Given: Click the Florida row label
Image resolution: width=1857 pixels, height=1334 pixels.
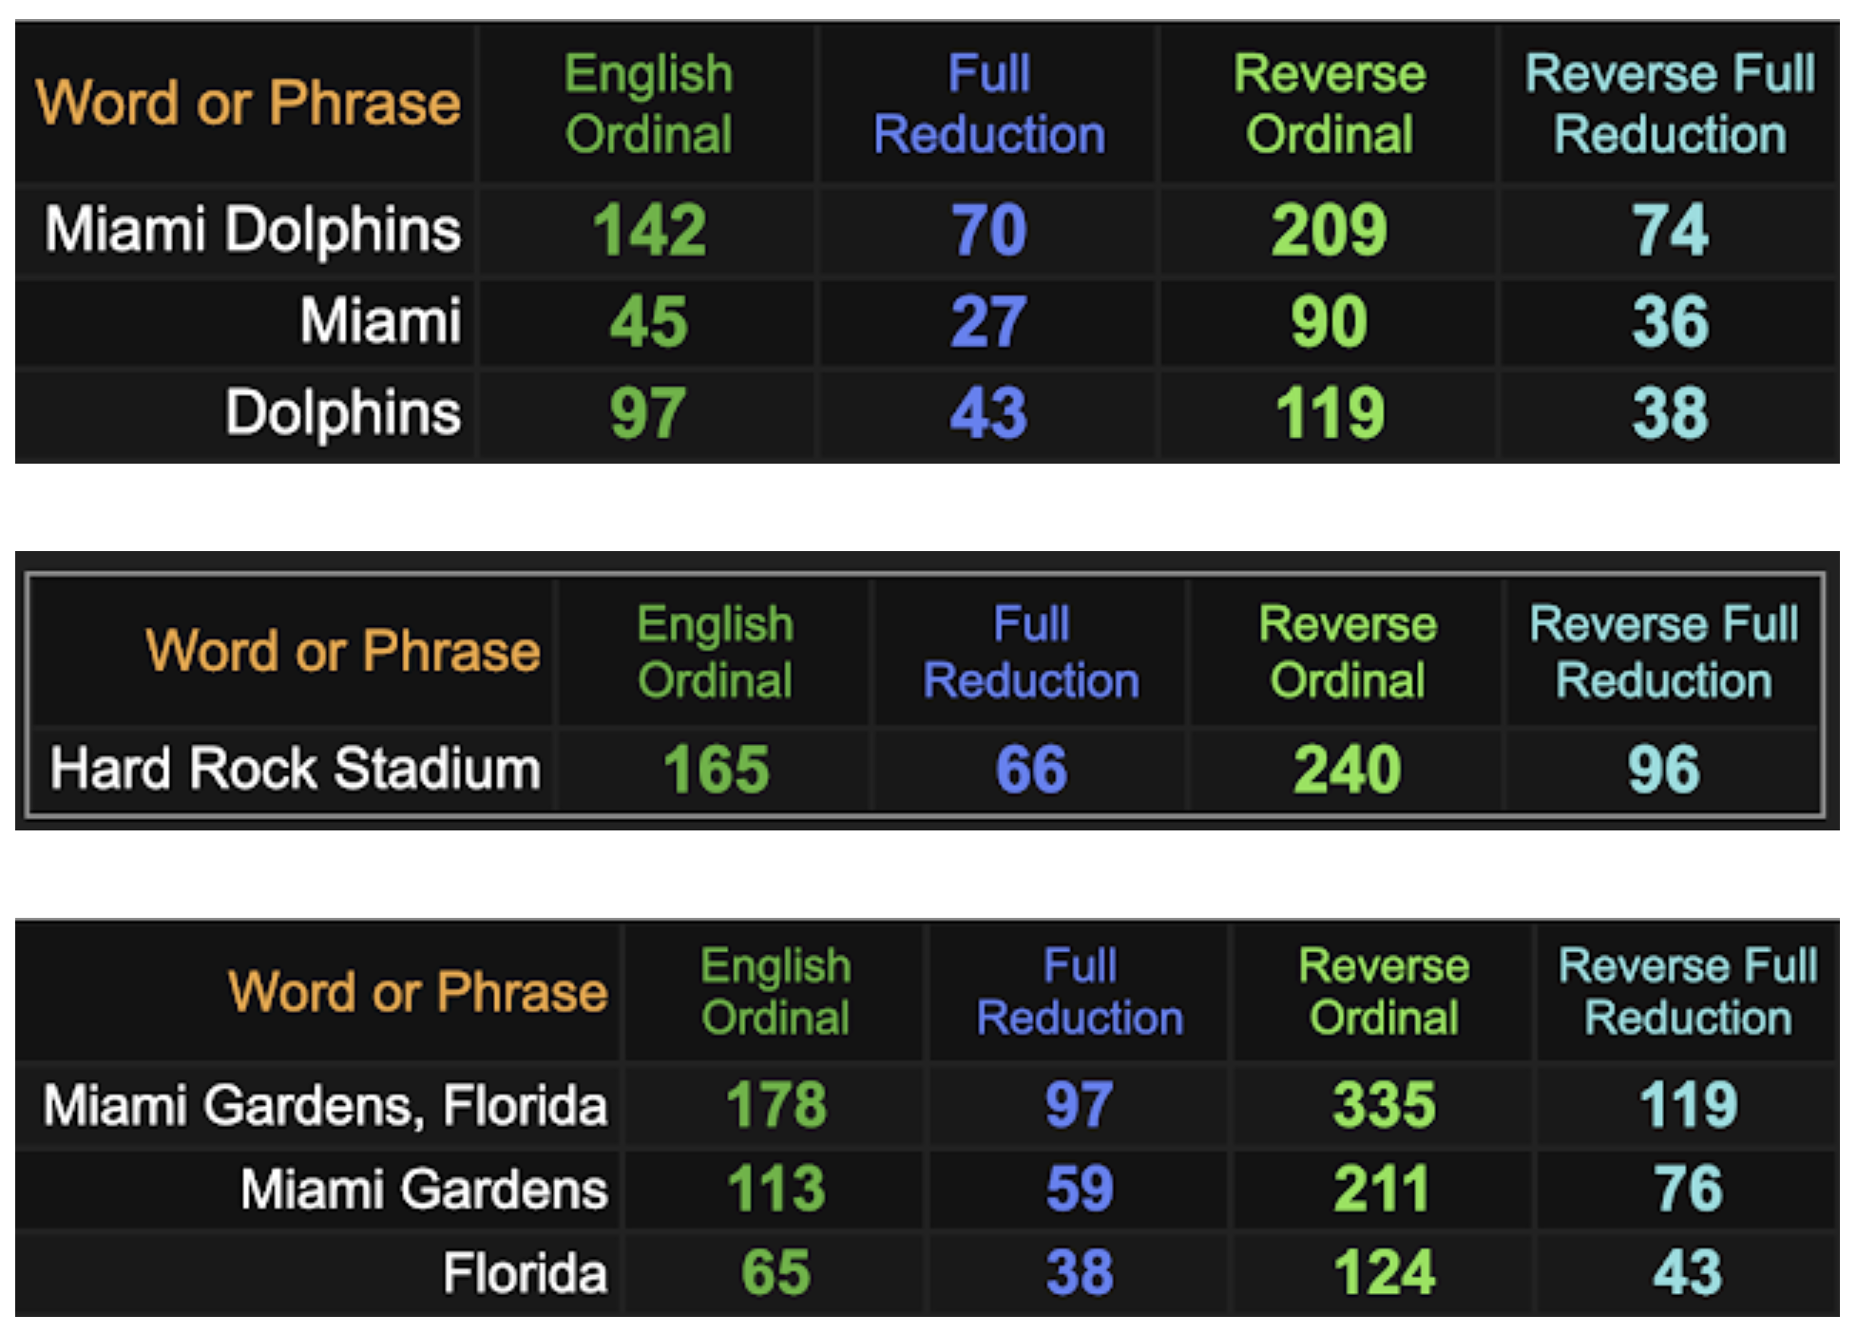Looking at the screenshot, I should pyautogui.click(x=525, y=1273).
